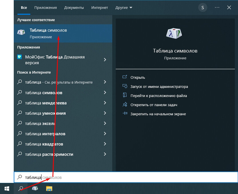Click the S user account avatar
This screenshot has height=194, width=238.
pyautogui.click(x=203, y=8)
